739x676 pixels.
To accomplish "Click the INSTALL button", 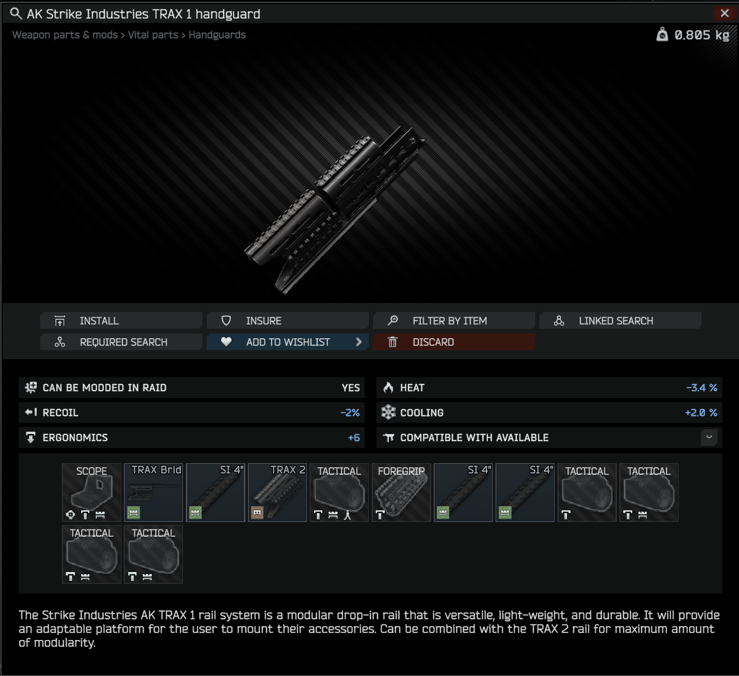I will click(x=121, y=320).
